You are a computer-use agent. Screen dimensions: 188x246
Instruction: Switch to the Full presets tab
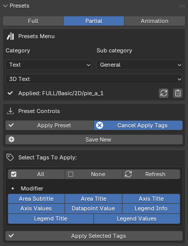coord(33,21)
